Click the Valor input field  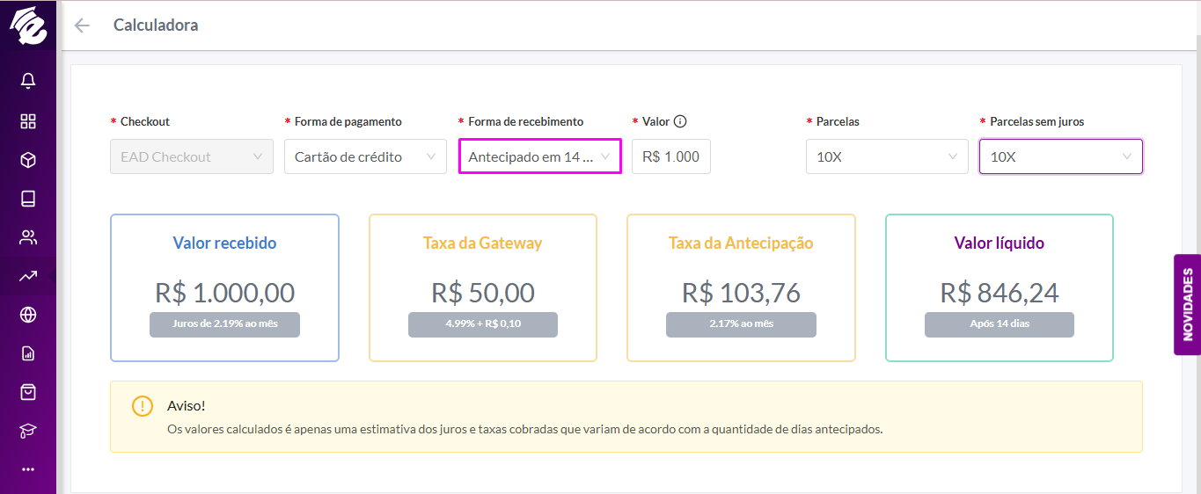click(671, 156)
